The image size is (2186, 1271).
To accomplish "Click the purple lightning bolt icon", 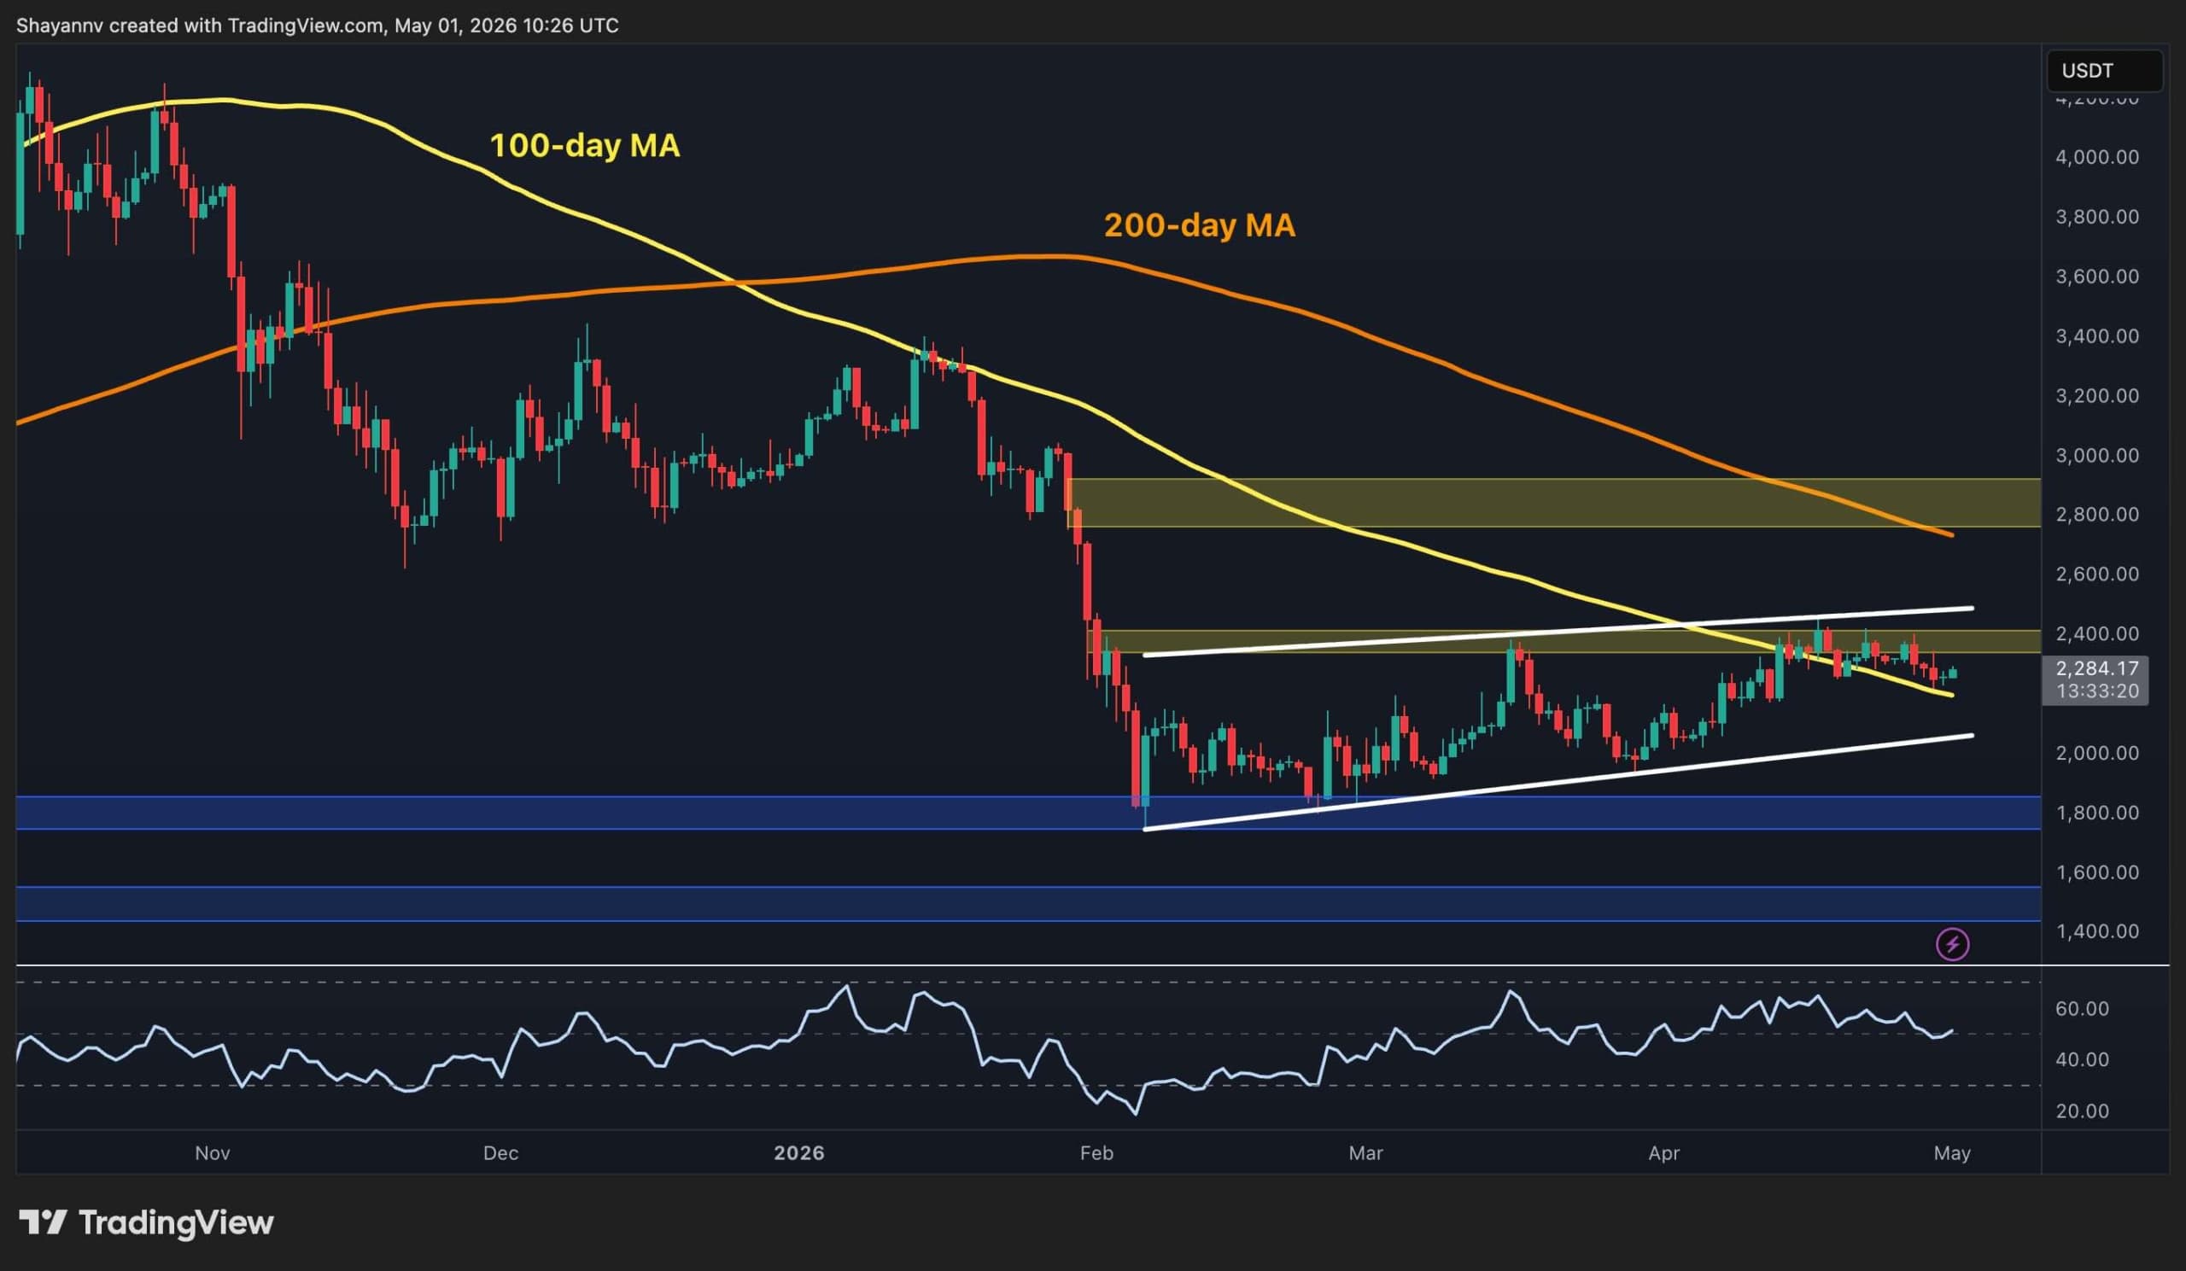I will click(x=1953, y=943).
